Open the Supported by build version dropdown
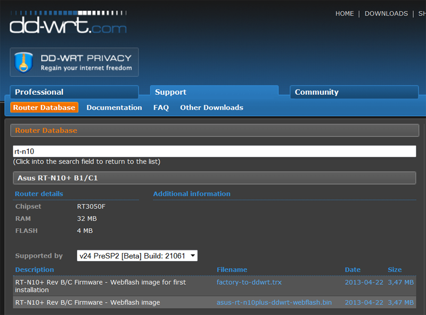The image size is (426, 315). coord(137,256)
